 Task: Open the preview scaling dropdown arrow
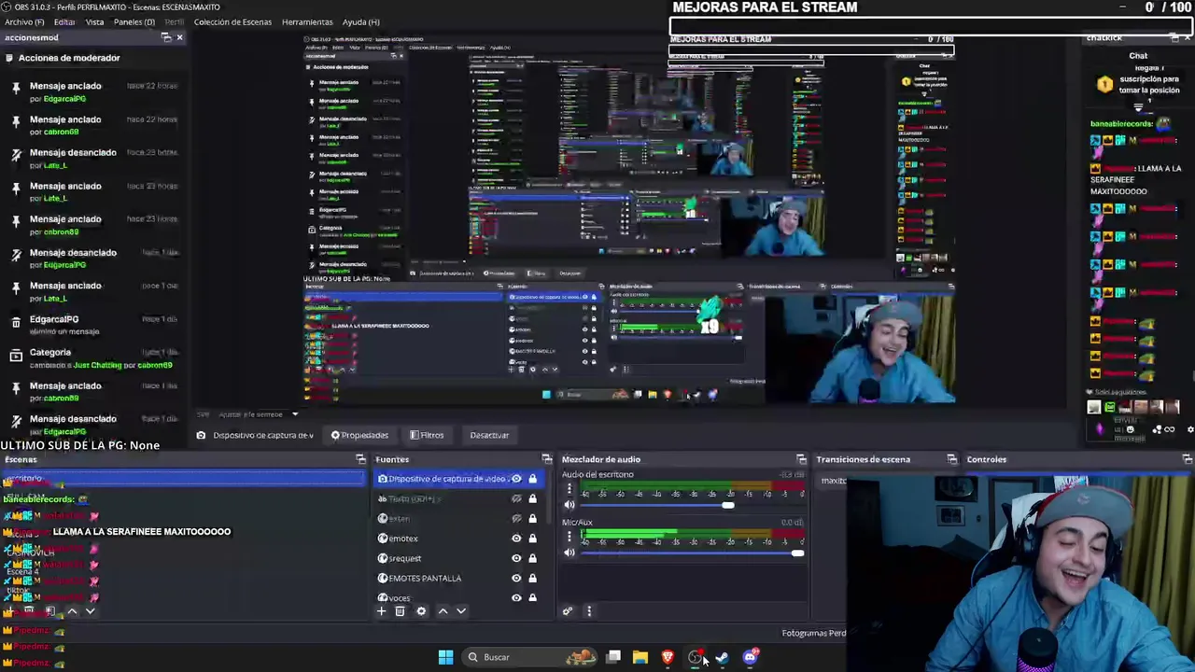pyautogui.click(x=294, y=414)
